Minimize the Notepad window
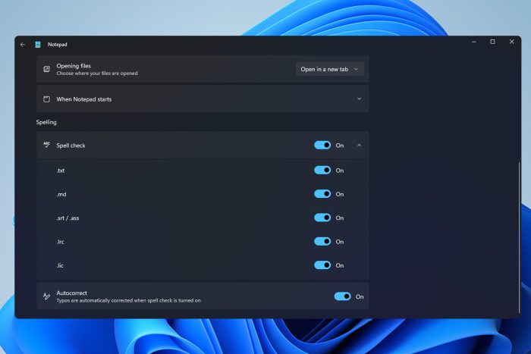Image resolution: width=531 pixels, height=354 pixels. pyautogui.click(x=474, y=42)
